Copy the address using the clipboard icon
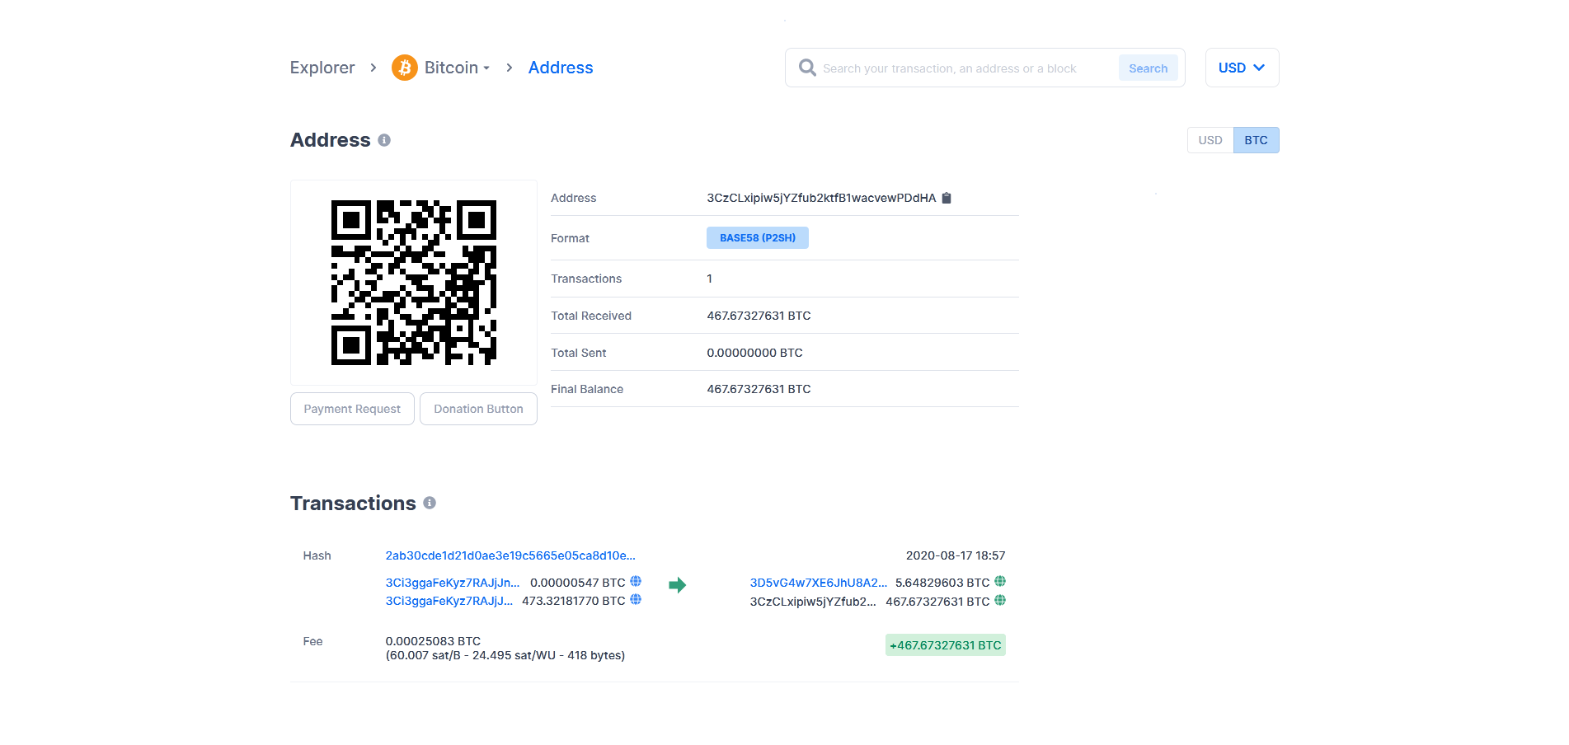This screenshot has height=745, width=1569. coord(946,198)
